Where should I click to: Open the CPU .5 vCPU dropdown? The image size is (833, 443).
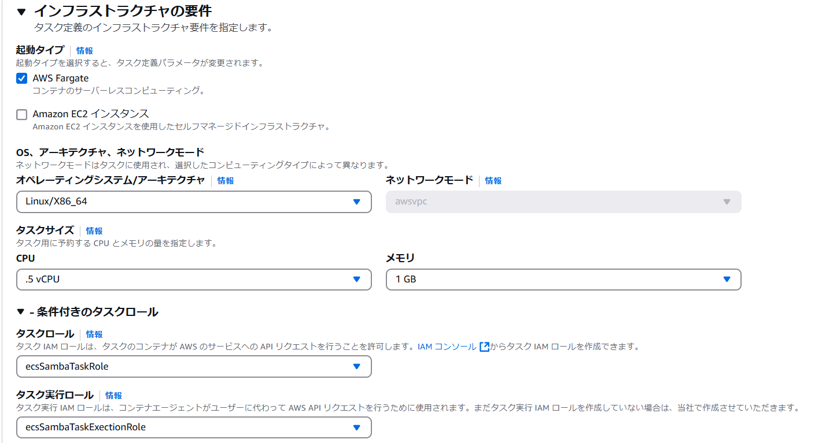pyautogui.click(x=194, y=280)
